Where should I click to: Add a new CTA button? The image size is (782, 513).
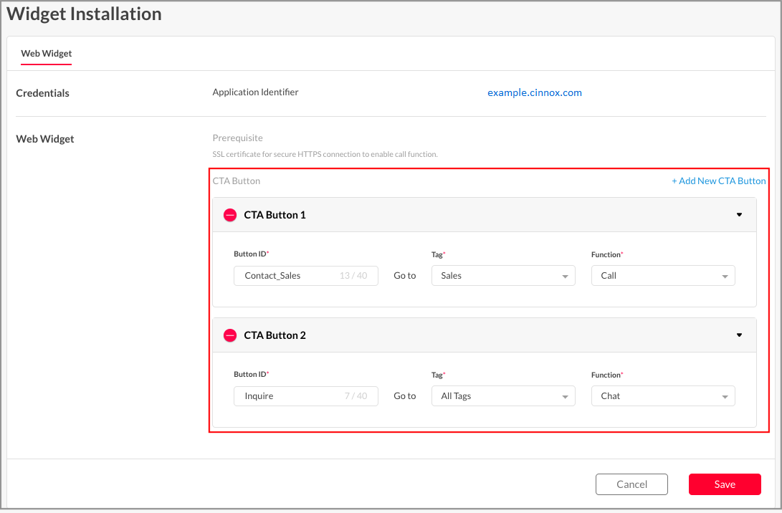click(x=719, y=181)
